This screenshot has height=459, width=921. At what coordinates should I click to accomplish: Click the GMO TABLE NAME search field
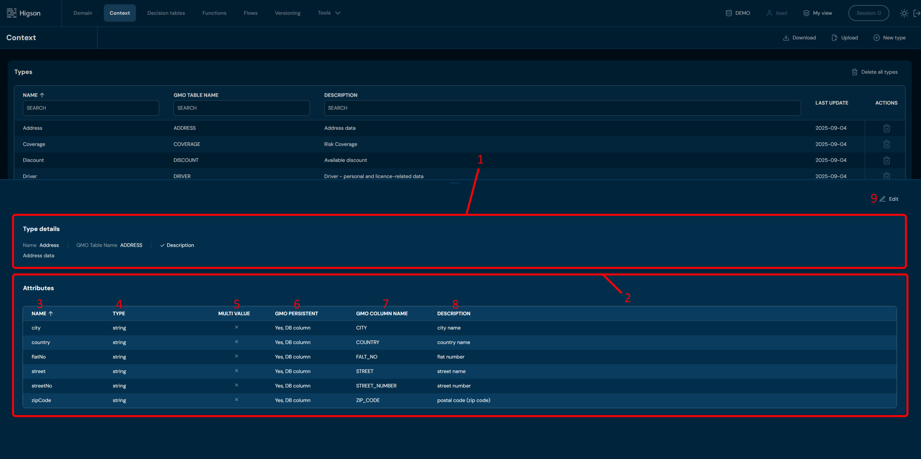[x=241, y=108]
